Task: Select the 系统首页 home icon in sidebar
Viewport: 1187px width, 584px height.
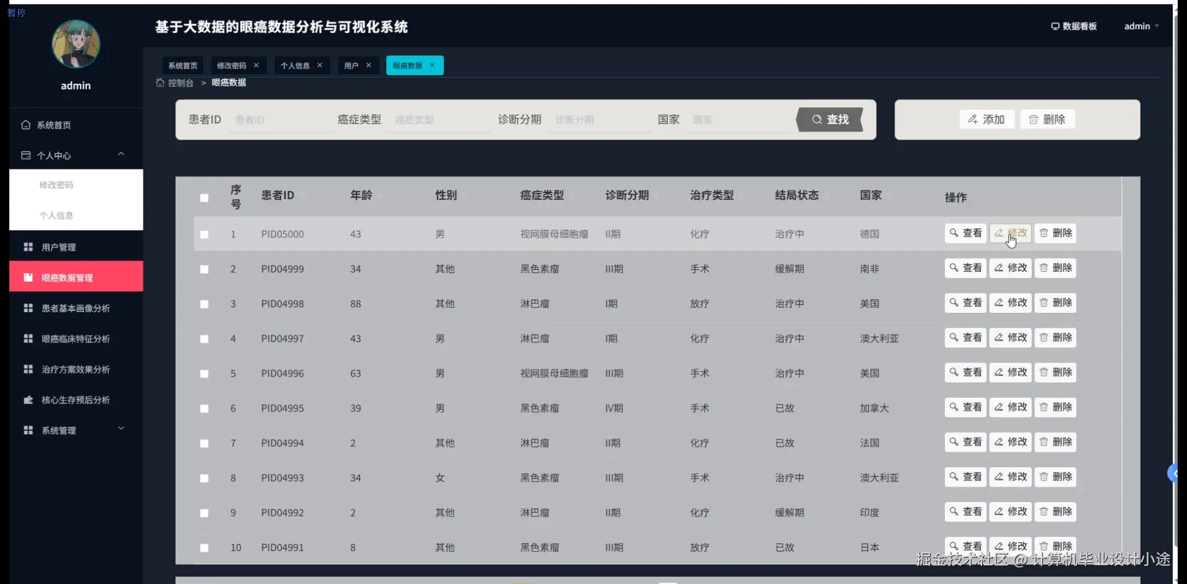Action: tap(25, 125)
